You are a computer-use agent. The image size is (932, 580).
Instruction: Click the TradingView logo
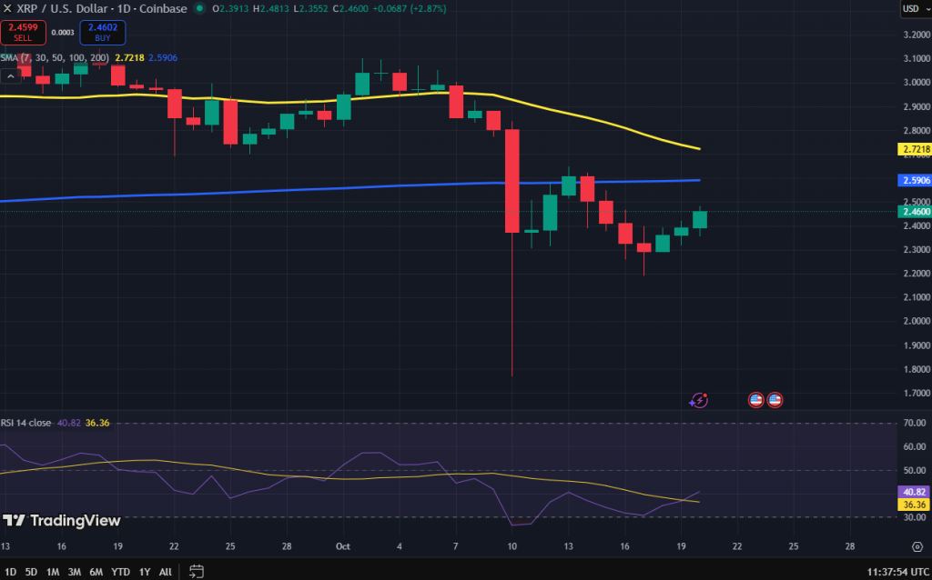click(x=61, y=521)
